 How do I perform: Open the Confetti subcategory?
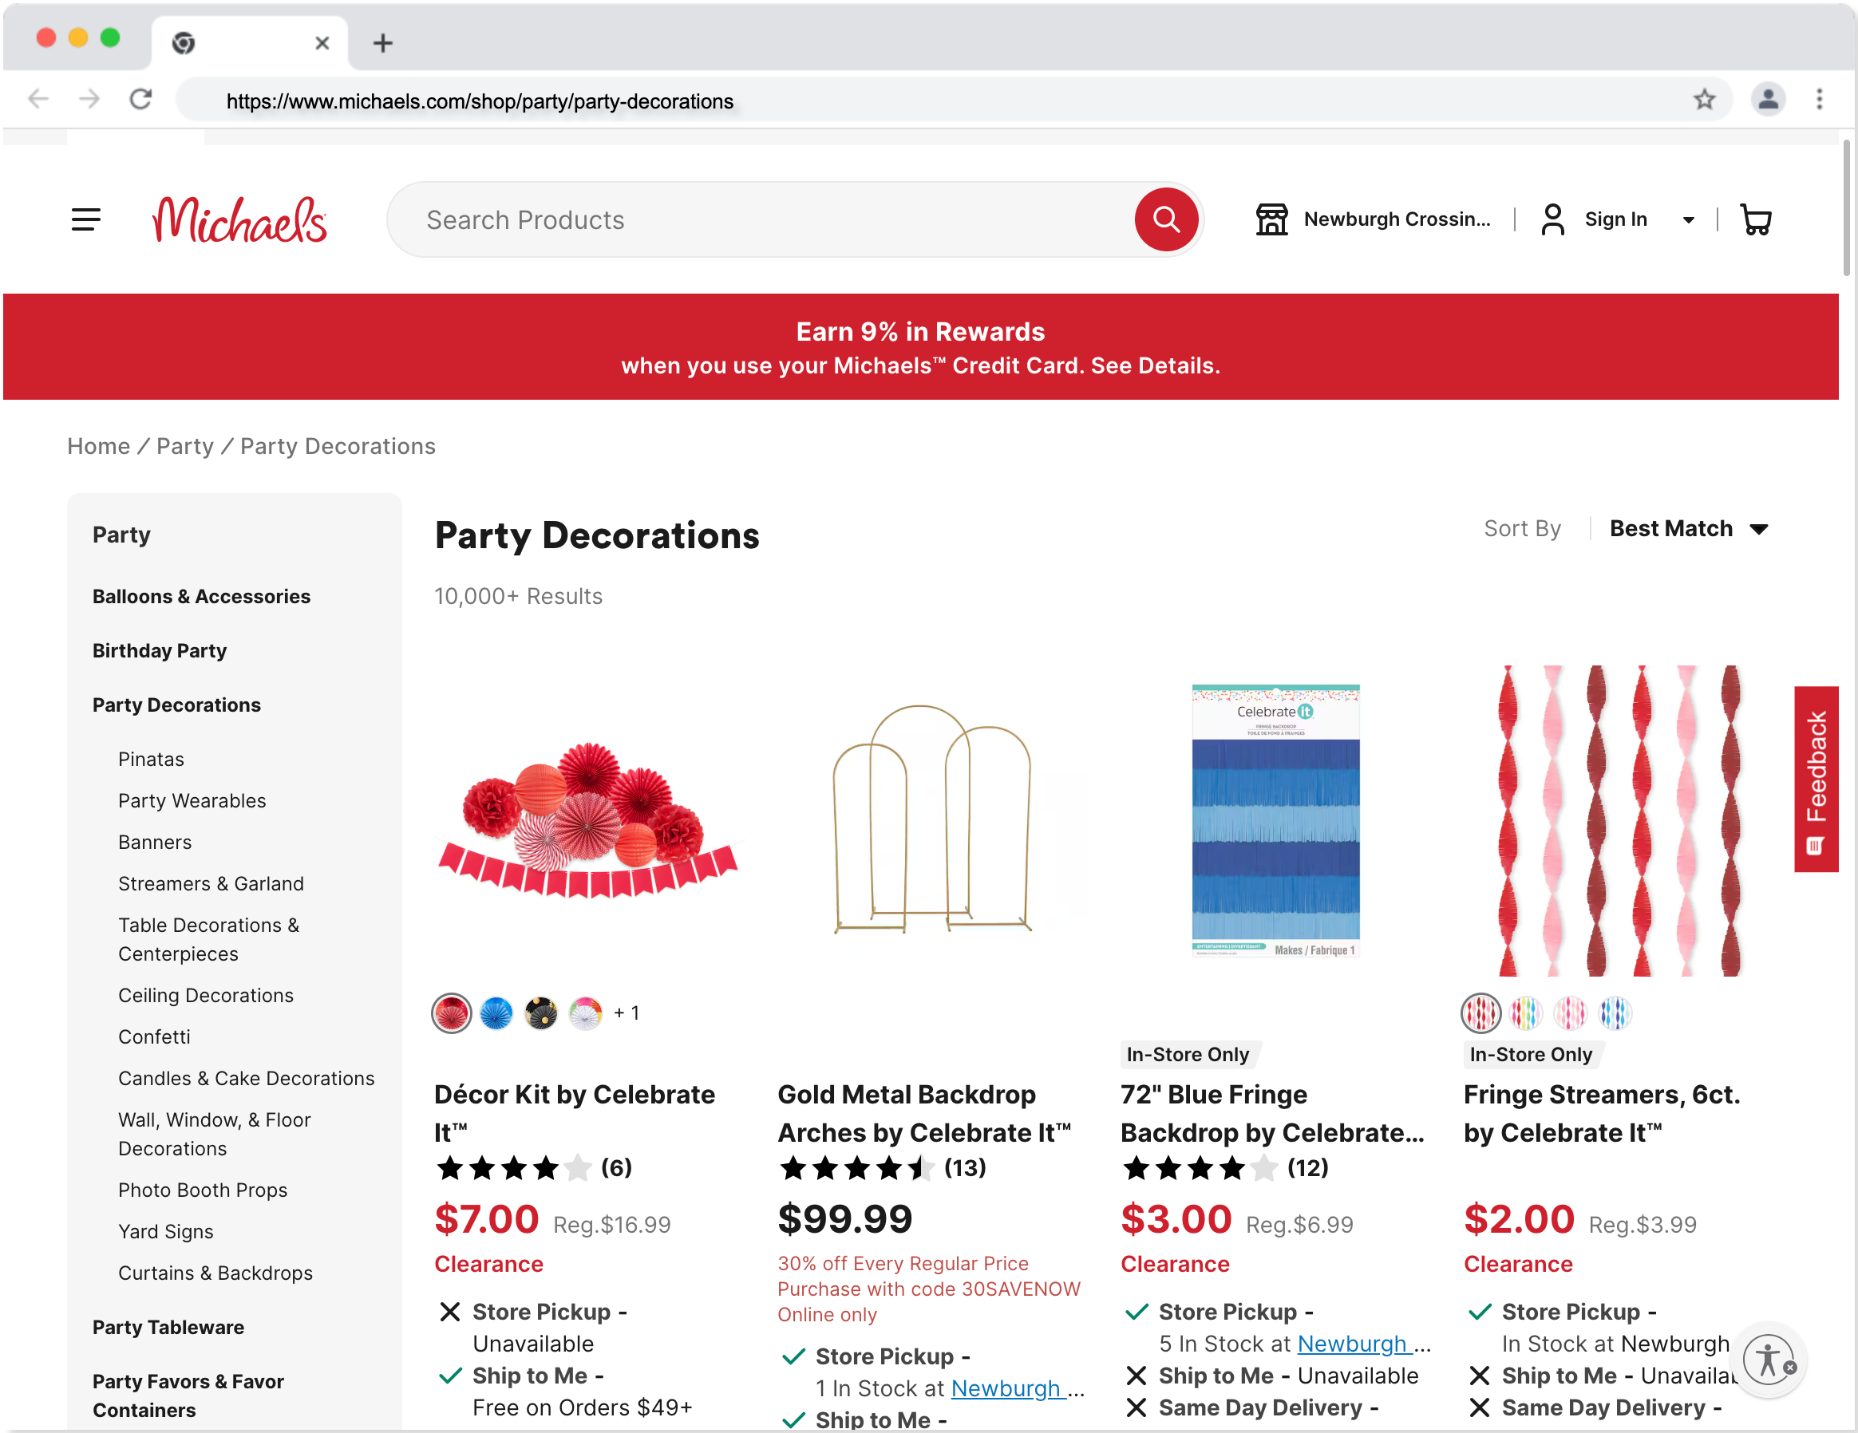[x=154, y=1036]
